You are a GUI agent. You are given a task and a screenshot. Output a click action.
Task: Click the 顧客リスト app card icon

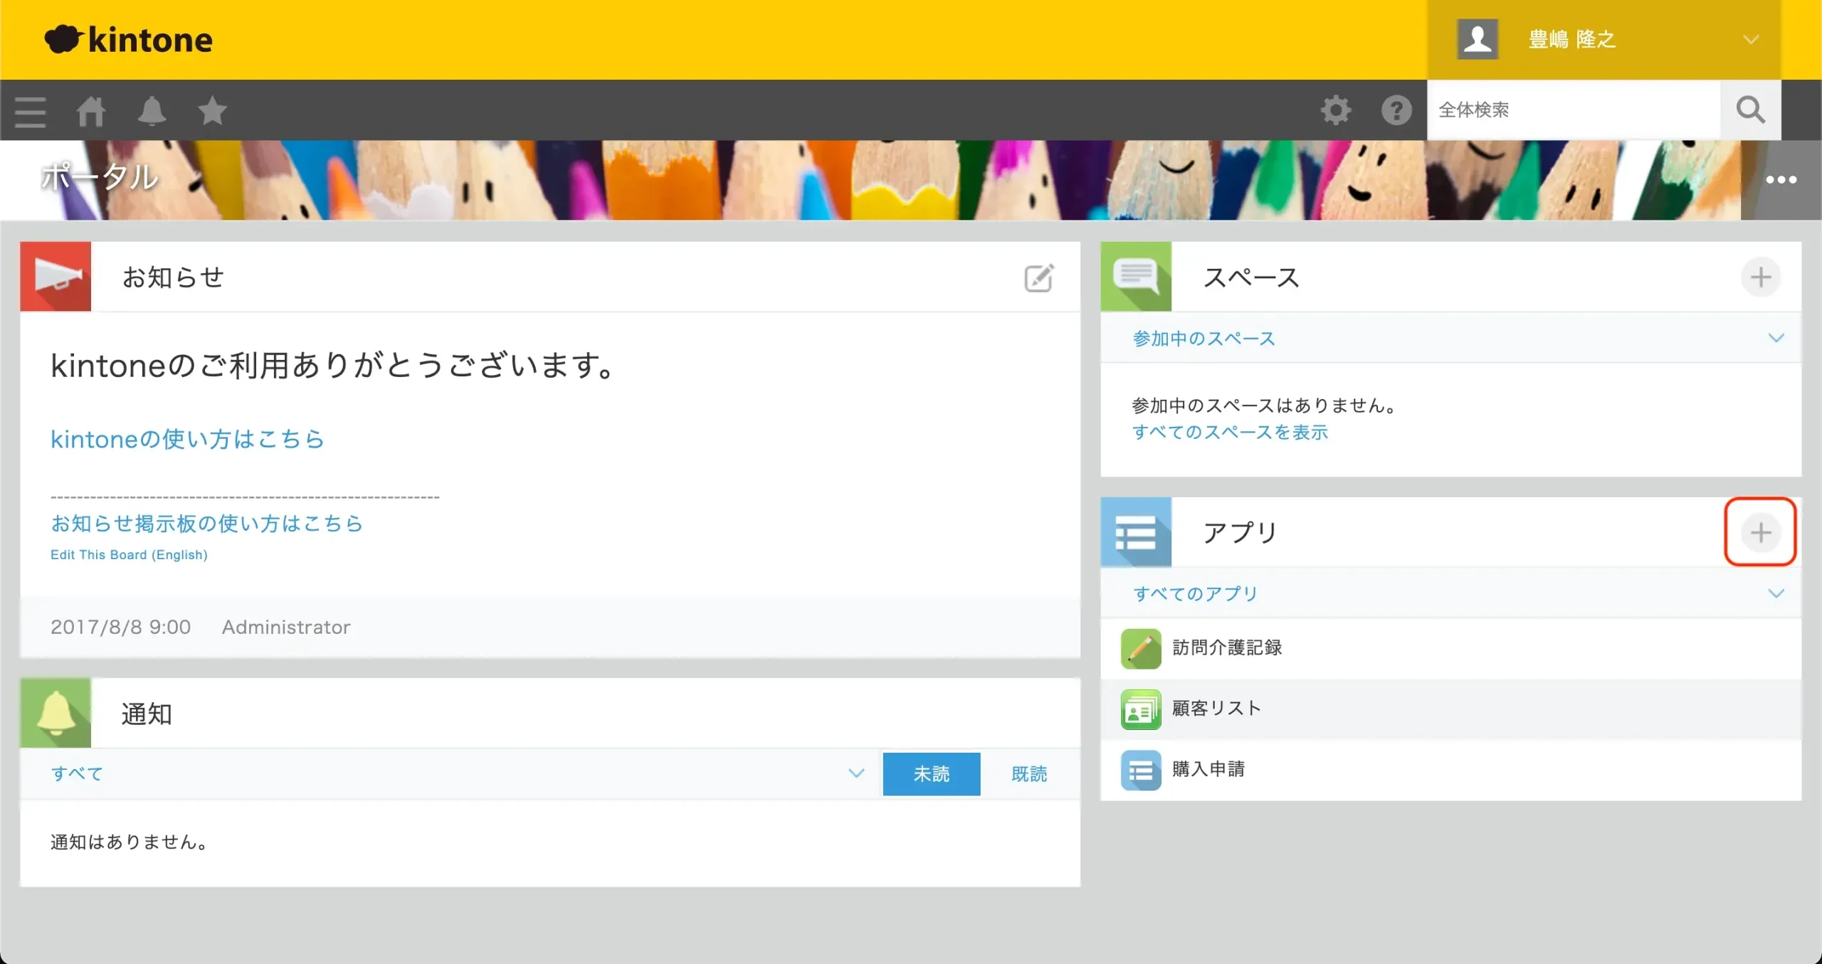[x=1141, y=709]
